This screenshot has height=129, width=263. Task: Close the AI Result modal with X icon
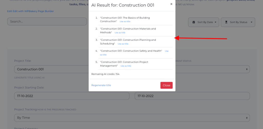[x=171, y=4]
